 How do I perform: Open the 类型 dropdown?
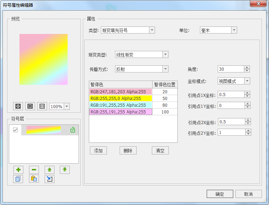coord(152,30)
